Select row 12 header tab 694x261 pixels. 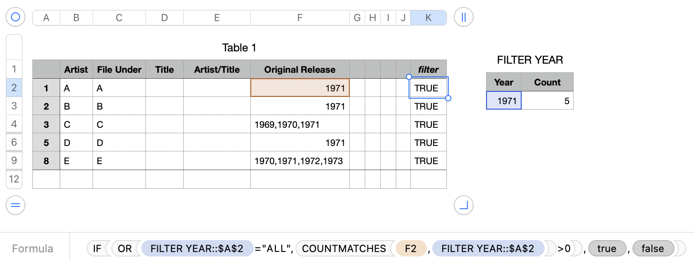14,179
